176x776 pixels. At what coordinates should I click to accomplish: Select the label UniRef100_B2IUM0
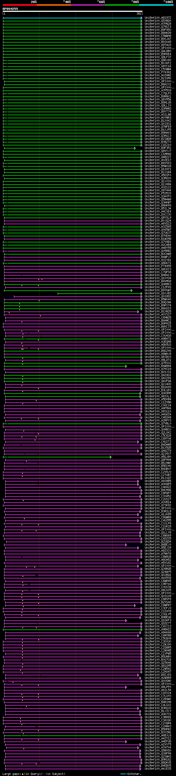pyautogui.click(x=158, y=78)
